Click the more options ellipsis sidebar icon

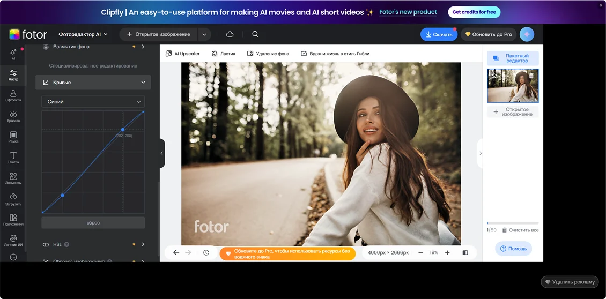pos(13,257)
